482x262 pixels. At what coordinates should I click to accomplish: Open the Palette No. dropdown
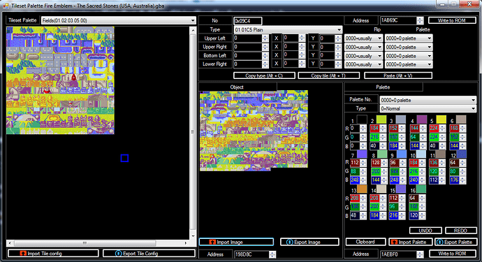(x=428, y=100)
